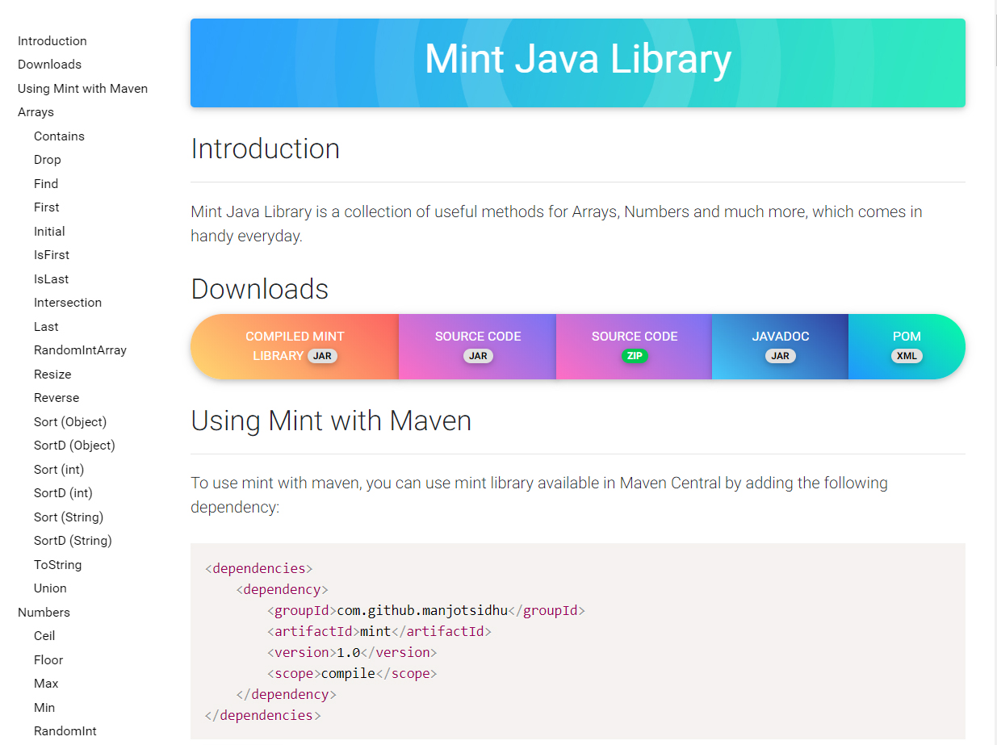997x745 pixels.
Task: Click the groupId value com.github.manjotsidhu
Action: 422,610
